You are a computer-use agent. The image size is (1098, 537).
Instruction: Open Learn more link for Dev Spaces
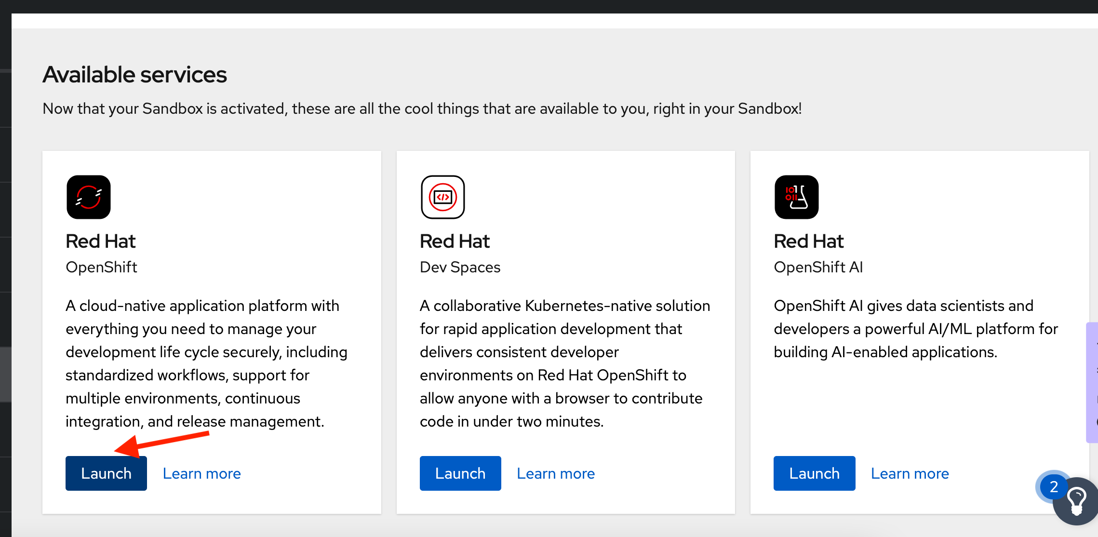pos(556,473)
